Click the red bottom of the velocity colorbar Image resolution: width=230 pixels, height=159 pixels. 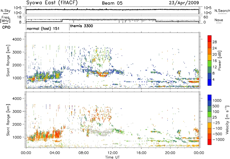tap(210, 142)
